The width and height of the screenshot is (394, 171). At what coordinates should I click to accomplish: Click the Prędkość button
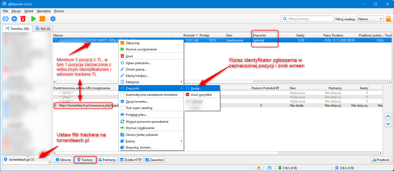[381, 160]
